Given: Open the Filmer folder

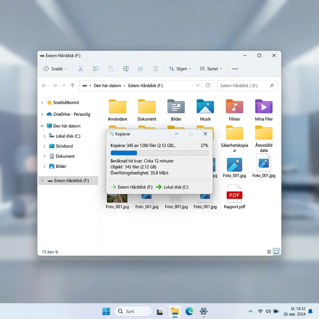Looking at the screenshot, I should 234,110.
